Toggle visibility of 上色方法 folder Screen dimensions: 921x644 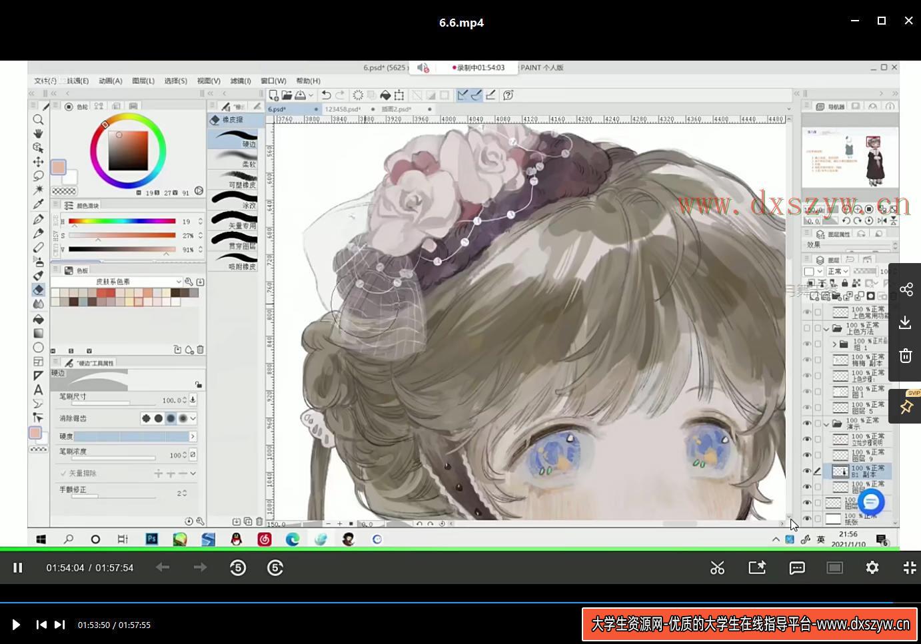click(807, 328)
